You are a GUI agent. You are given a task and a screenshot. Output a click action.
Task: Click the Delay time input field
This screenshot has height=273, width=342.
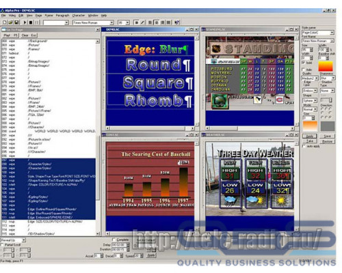[x=119, y=245]
